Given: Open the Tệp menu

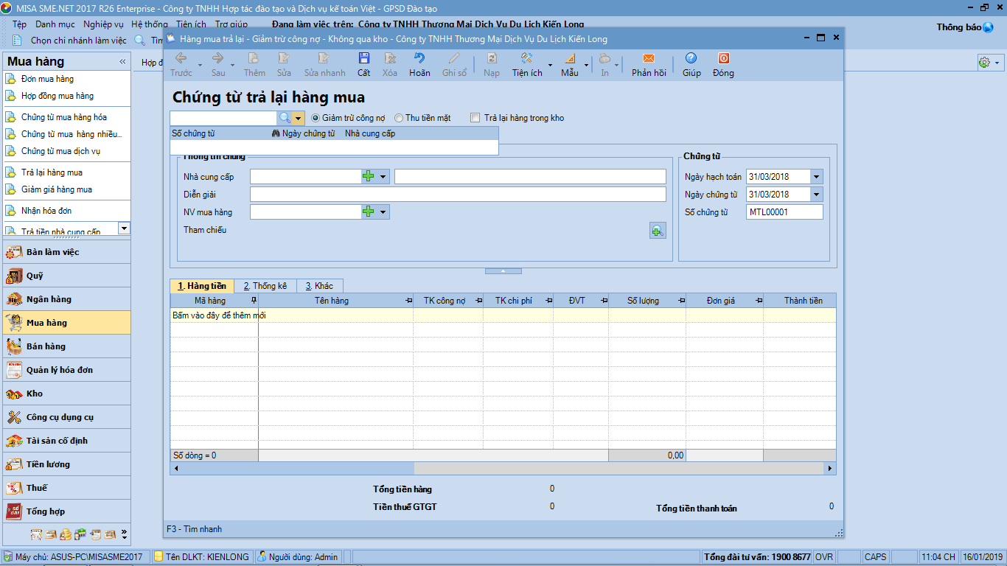Looking at the screenshot, I should coord(20,24).
